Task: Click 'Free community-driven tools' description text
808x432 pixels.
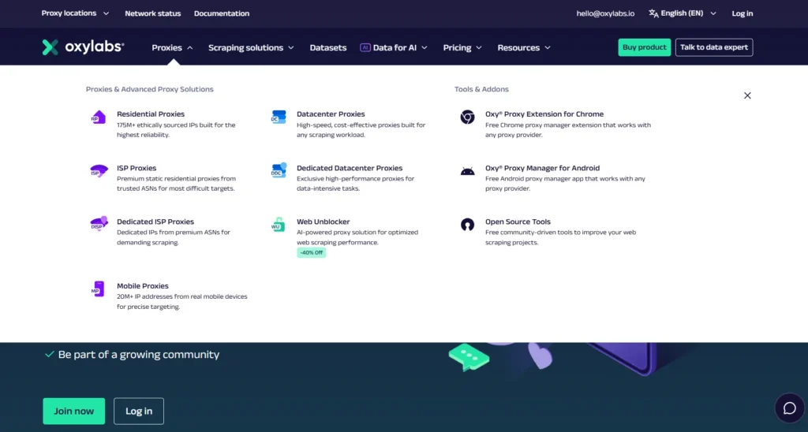Action: coord(560,237)
